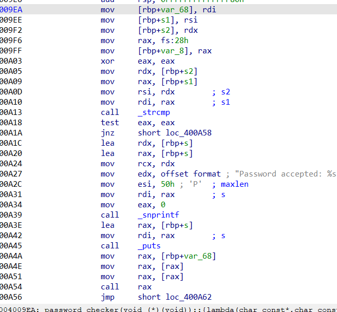The width and height of the screenshot is (337, 312).
Task: Select the test mnemonic at 00A18
Action: coord(110,123)
